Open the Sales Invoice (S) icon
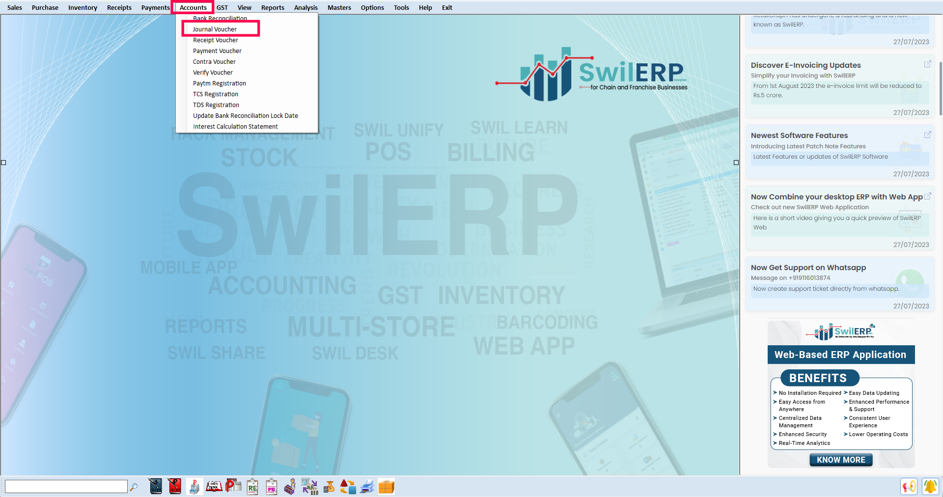 [155, 486]
